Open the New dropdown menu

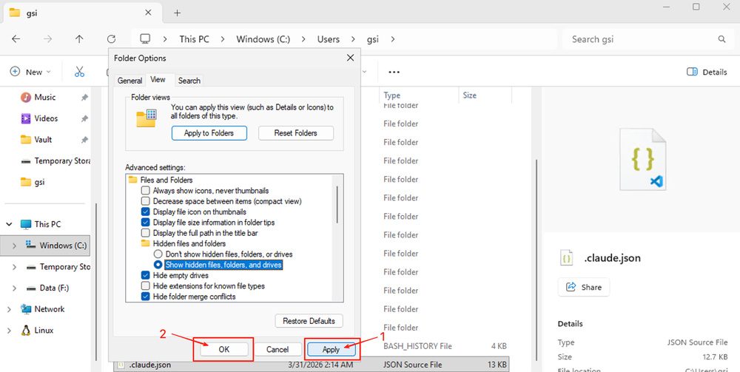[30, 72]
